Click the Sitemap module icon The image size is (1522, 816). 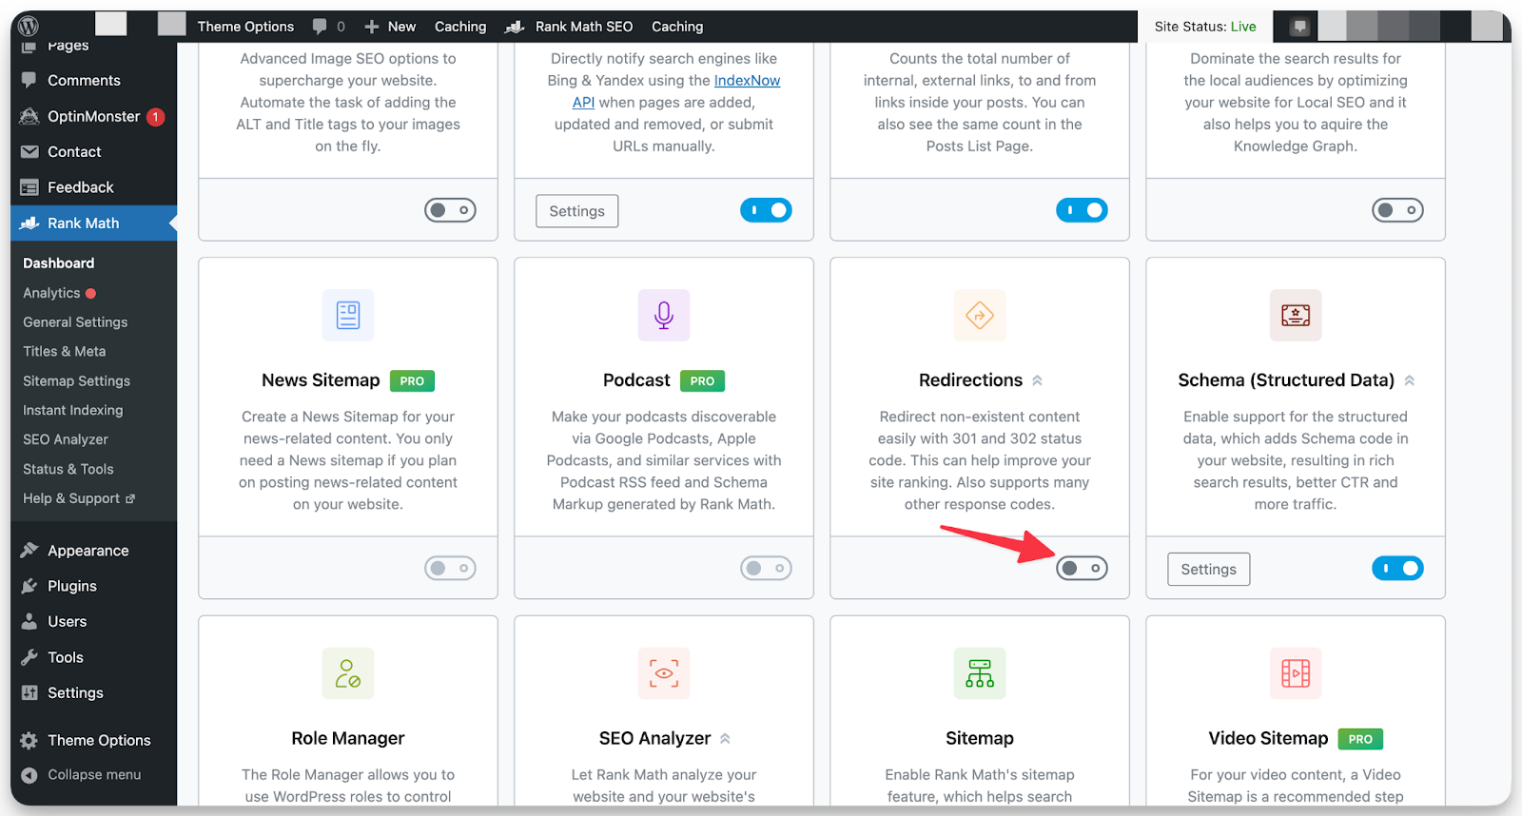[x=980, y=673]
